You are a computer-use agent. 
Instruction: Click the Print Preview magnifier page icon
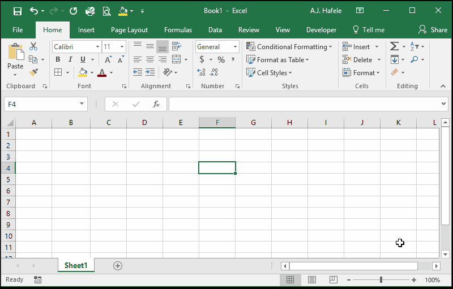pyautogui.click(x=107, y=11)
